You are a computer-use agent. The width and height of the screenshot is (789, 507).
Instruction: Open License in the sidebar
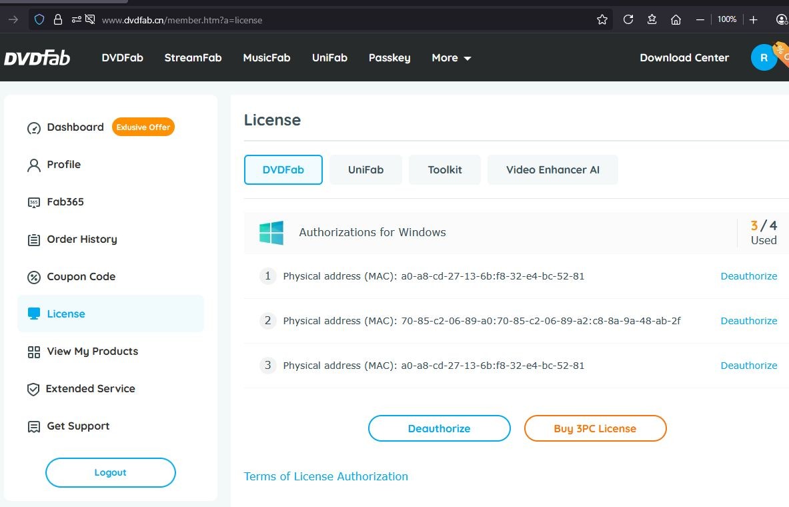coord(111,314)
